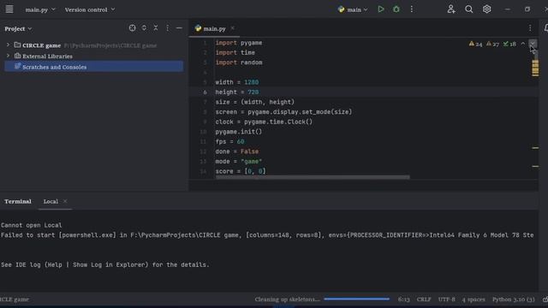Open the main hamburger menu
This screenshot has height=308, width=548.
click(9, 9)
